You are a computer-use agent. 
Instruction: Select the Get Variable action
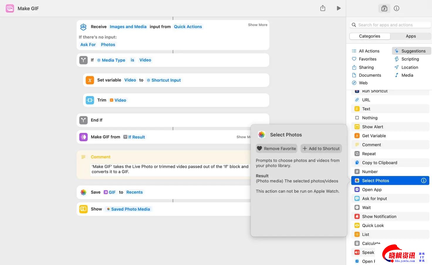(390, 136)
